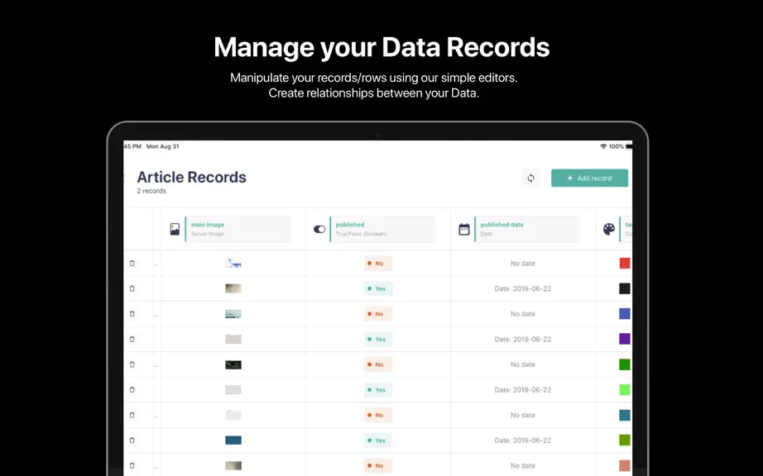Select the red color swatch in first row
The image size is (763, 476).
coord(625,264)
